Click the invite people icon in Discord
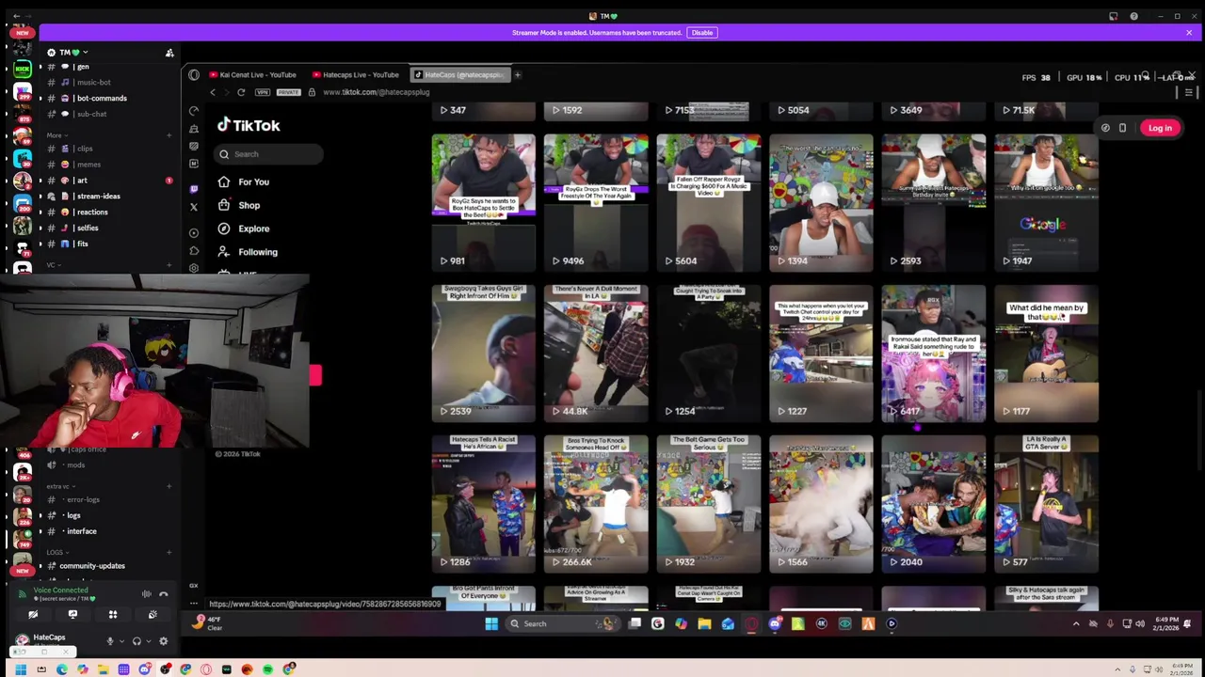The image size is (1205, 677). pyautogui.click(x=169, y=53)
